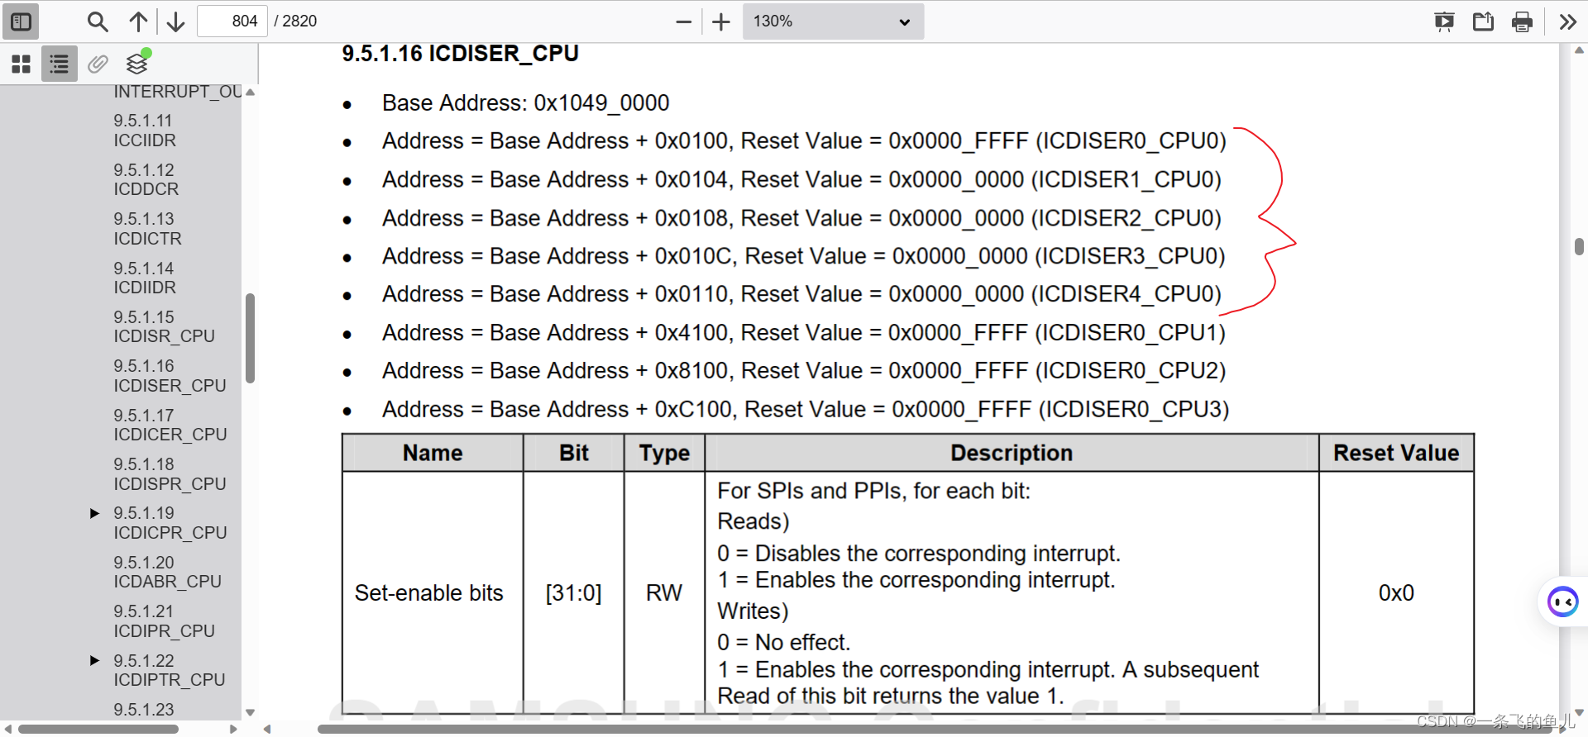Screen dimensions: 1588x737
Task: Click the Base Address: 0x1049_0000 line
Action: (x=525, y=103)
